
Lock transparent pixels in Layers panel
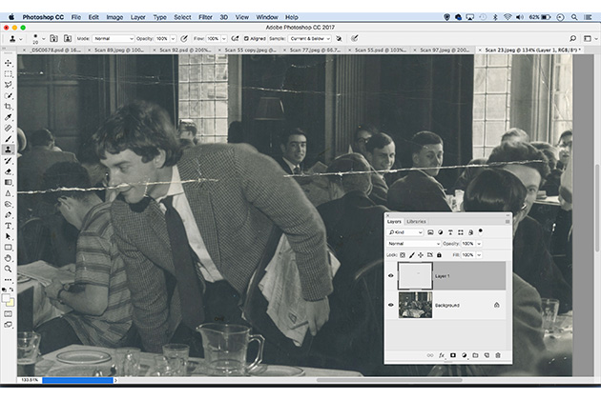pyautogui.click(x=403, y=255)
